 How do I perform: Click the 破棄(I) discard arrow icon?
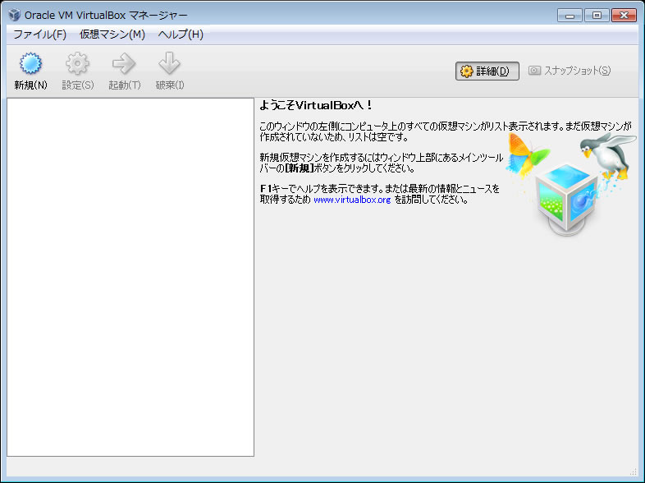170,63
